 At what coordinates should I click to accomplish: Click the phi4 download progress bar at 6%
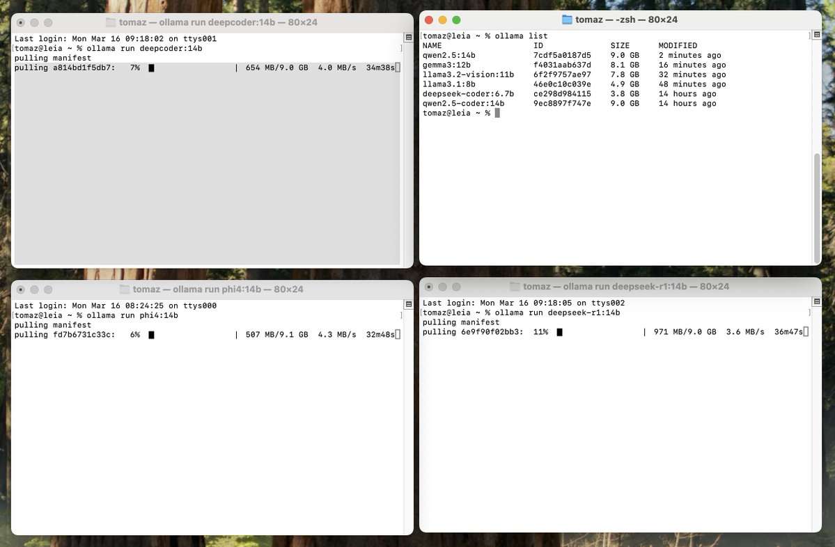[x=192, y=335]
